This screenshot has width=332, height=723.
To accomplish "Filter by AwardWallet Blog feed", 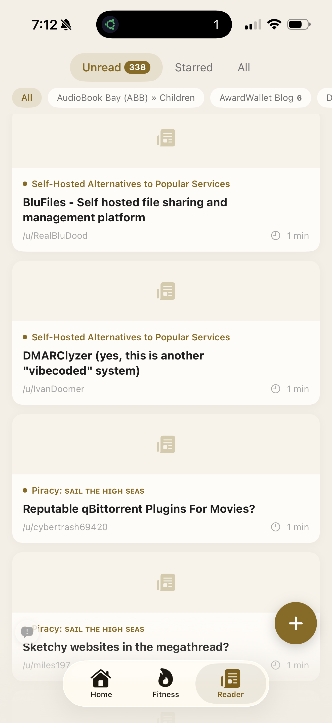I will coord(260,98).
